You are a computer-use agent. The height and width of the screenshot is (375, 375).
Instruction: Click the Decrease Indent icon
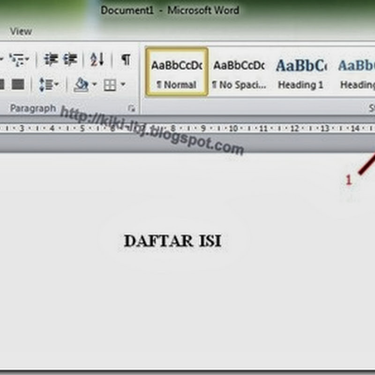(51, 60)
